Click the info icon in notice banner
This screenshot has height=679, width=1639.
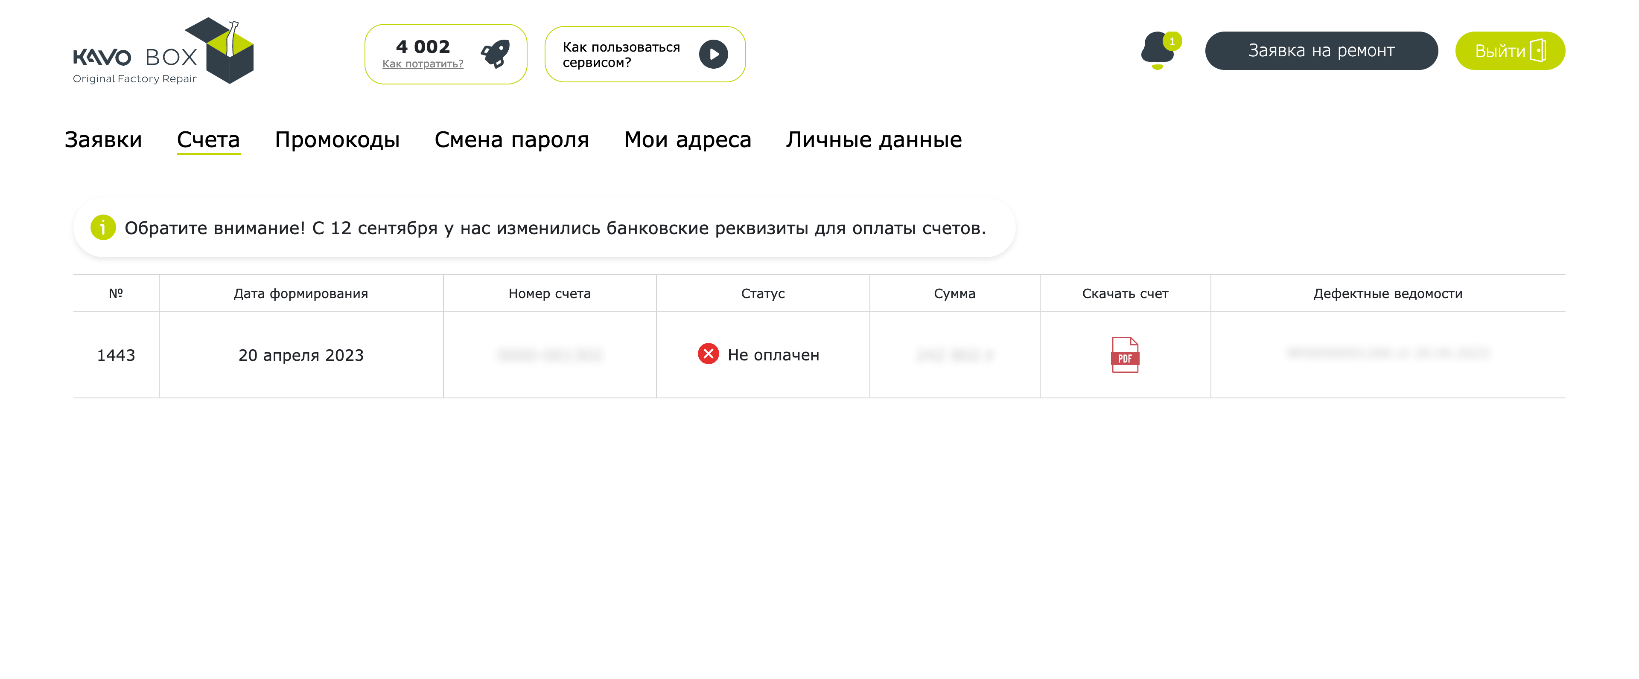click(103, 228)
